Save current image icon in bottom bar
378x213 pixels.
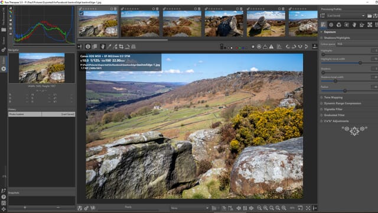coord(80,208)
